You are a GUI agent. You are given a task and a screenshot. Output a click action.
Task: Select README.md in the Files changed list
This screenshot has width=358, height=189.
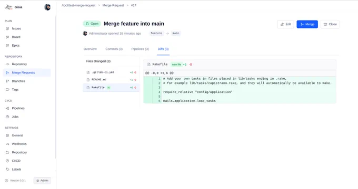pyautogui.click(x=111, y=80)
